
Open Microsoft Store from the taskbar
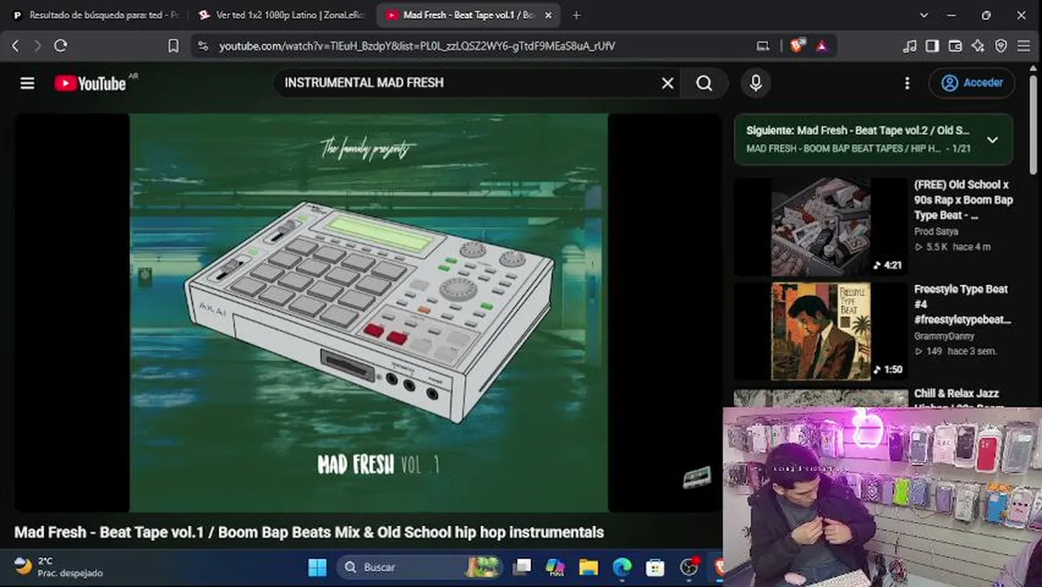[x=655, y=567]
